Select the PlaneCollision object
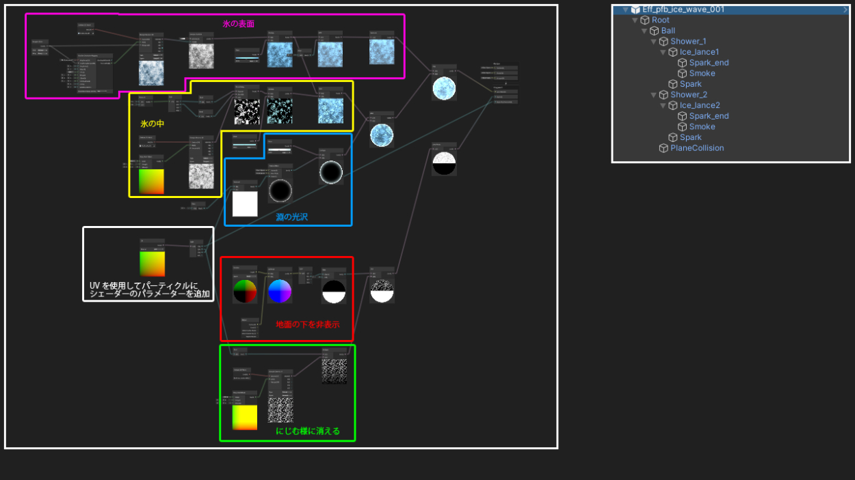Screen dimensions: 855x480 (x=697, y=148)
